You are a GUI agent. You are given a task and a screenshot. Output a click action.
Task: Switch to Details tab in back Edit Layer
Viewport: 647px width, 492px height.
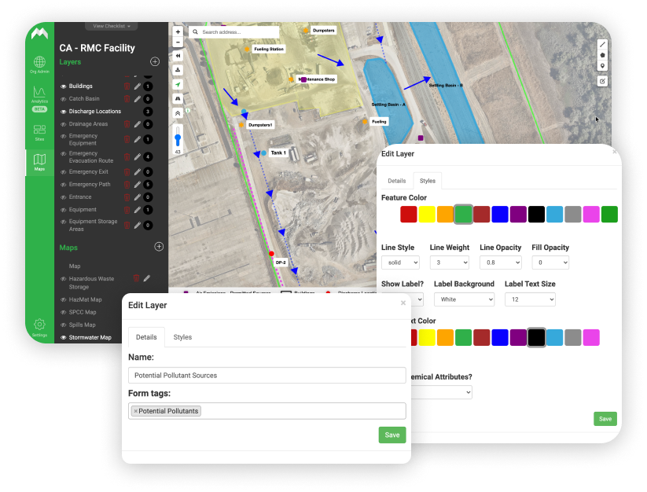[396, 181]
